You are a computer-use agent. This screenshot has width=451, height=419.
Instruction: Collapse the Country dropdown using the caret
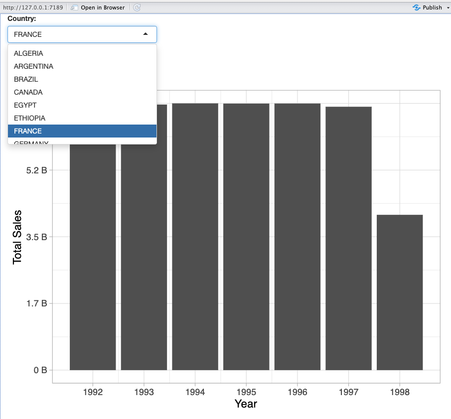146,34
